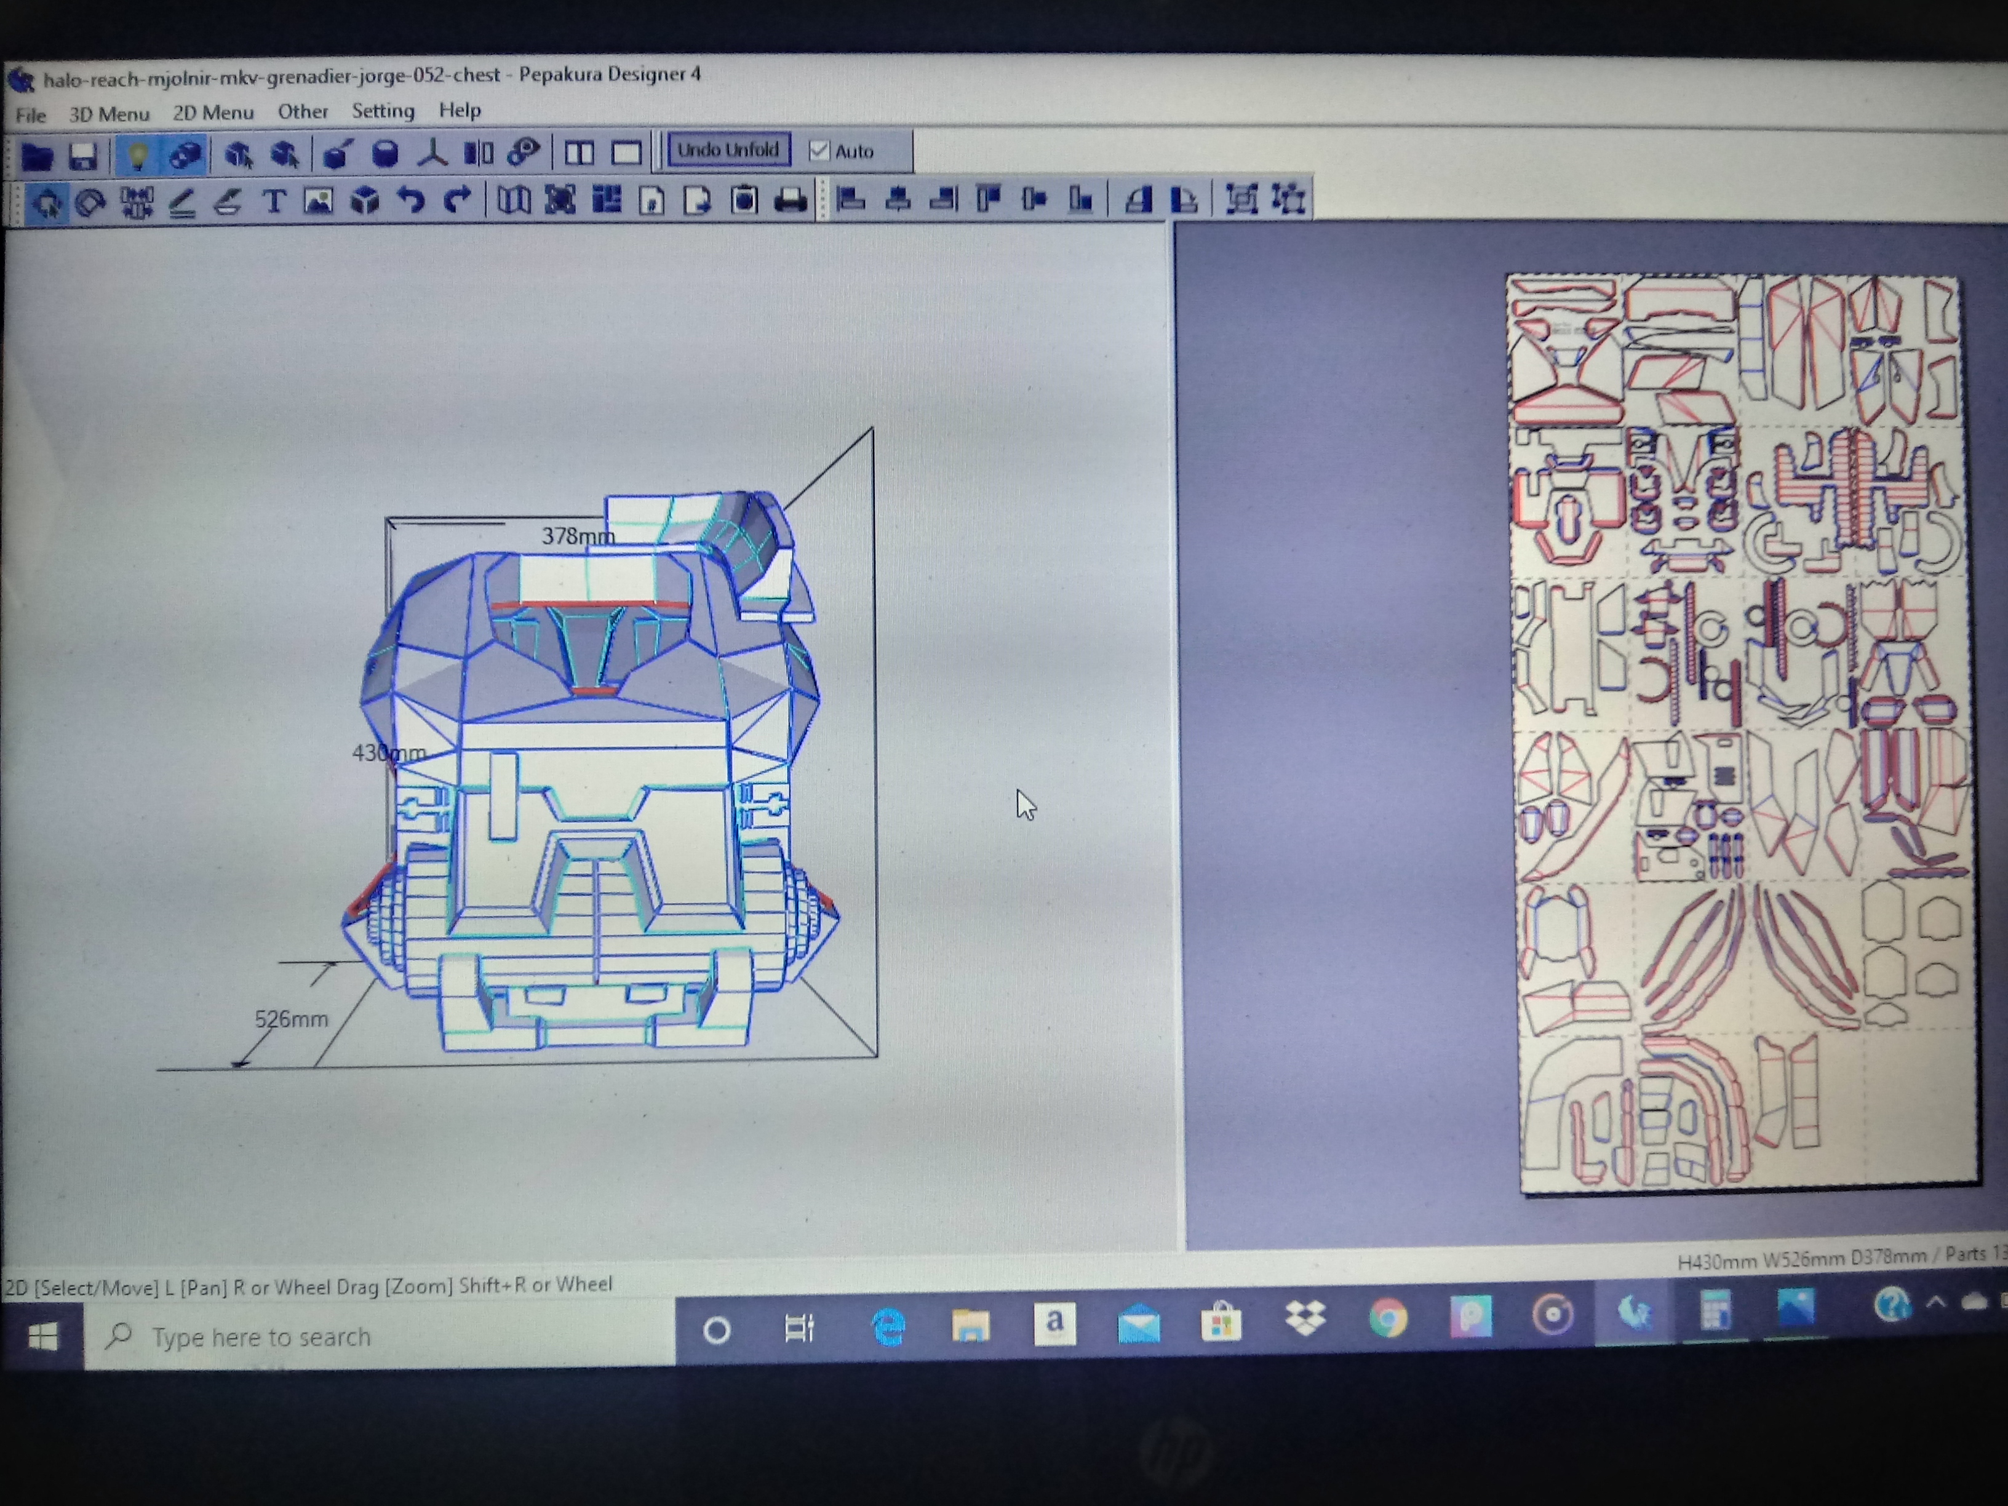Select the Input Text (T) tool
This screenshot has height=1506, width=2008.
click(274, 201)
